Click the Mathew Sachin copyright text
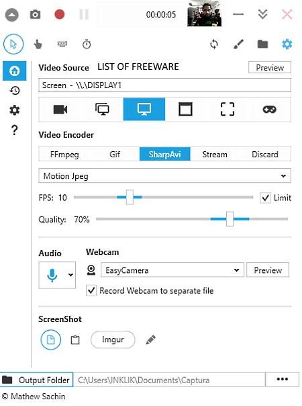Image resolution: width=302 pixels, height=406 pixels. (34, 397)
